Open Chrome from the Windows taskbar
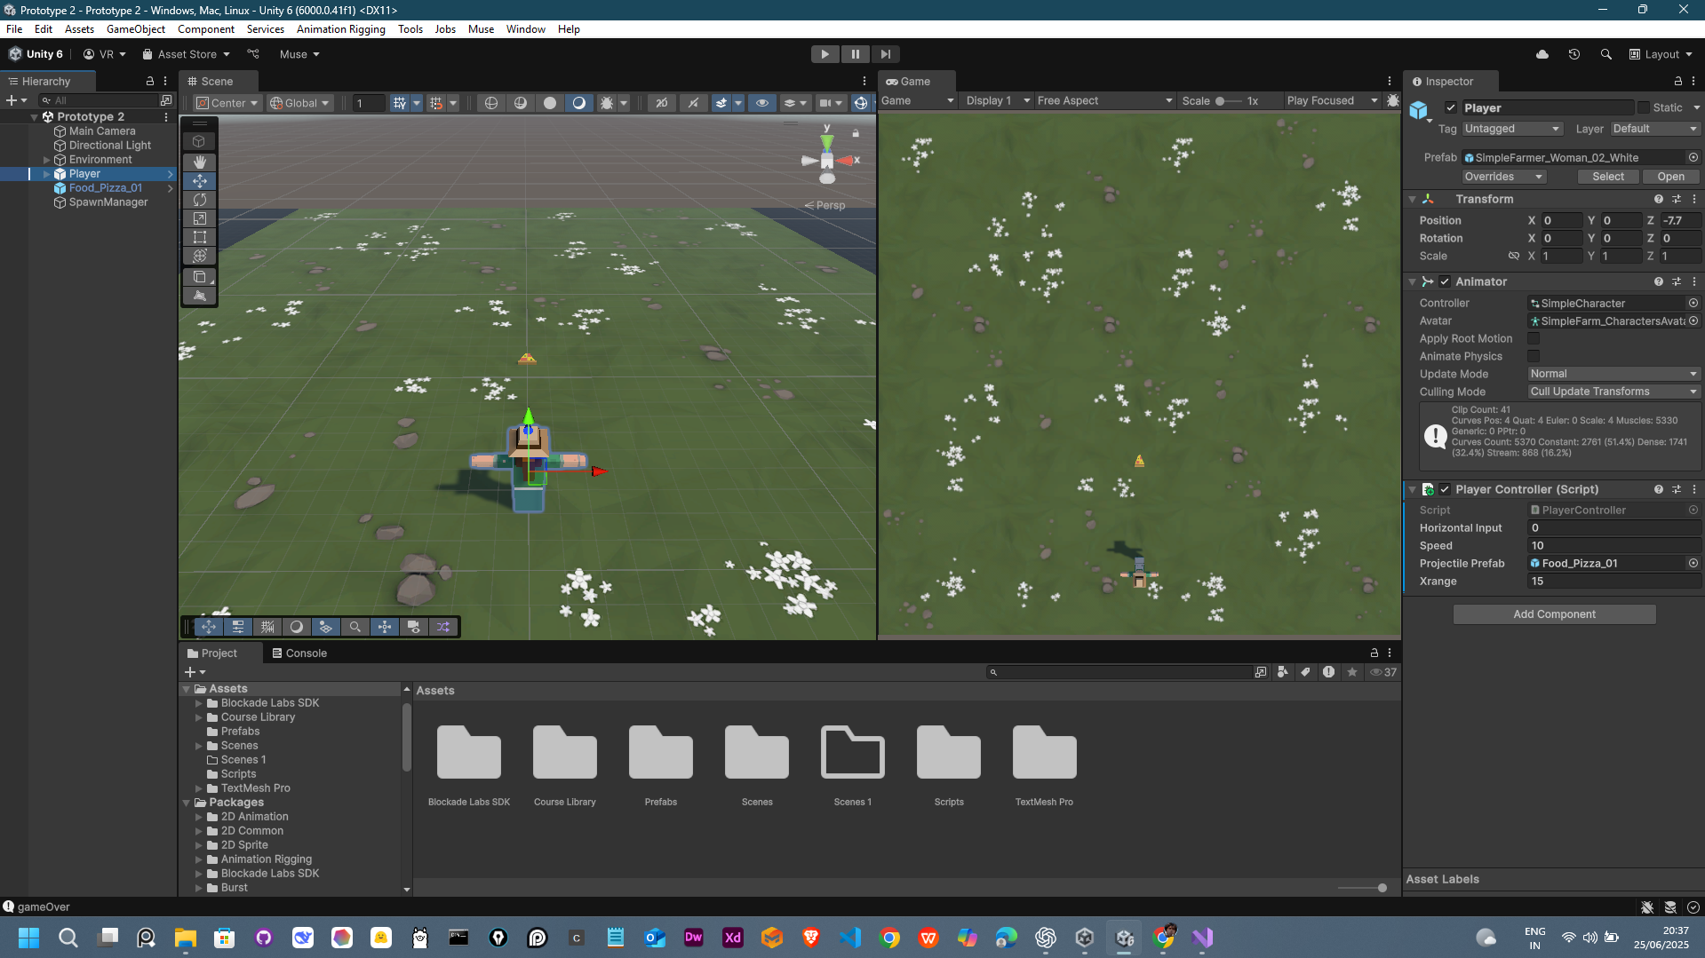Screen dimensions: 1705x958 [889, 938]
